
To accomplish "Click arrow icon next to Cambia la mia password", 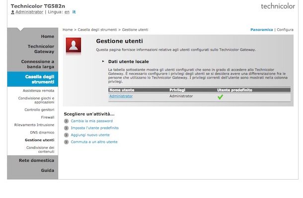I will (66, 121).
